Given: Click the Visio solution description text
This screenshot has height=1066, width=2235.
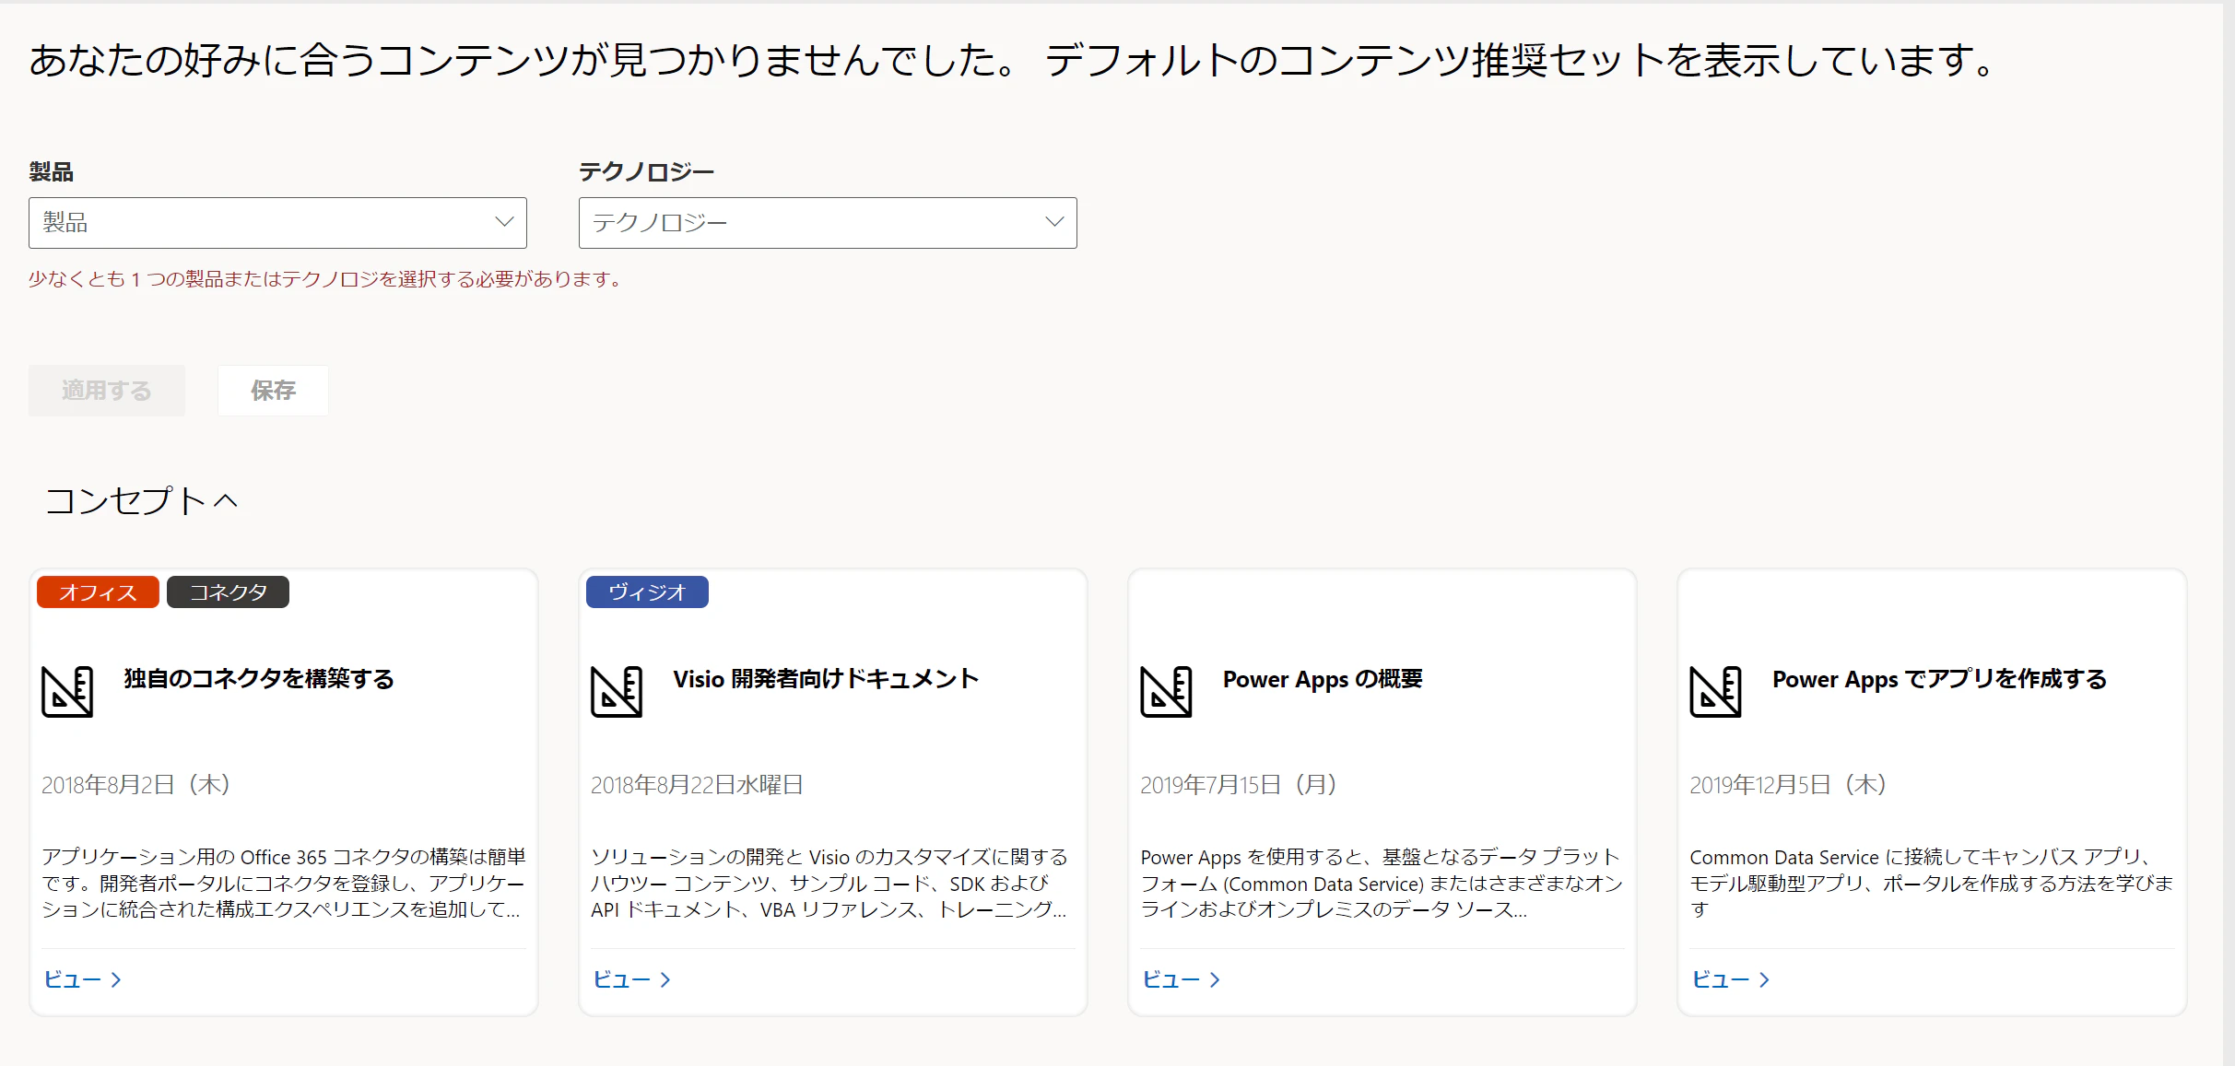Looking at the screenshot, I should pyautogui.click(x=829, y=884).
